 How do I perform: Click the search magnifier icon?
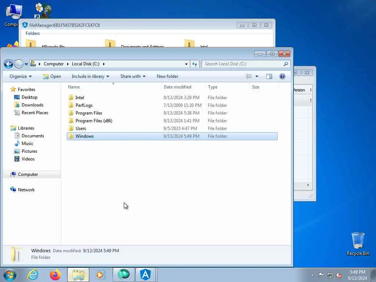coord(286,64)
